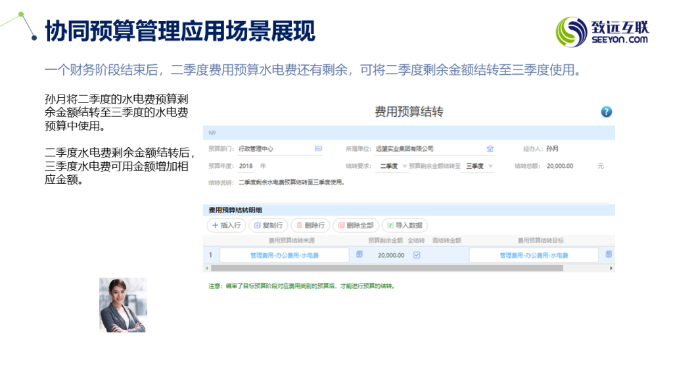Click the 删除全部 delete all button
Viewport: 673px width, 378px height.
[355, 225]
